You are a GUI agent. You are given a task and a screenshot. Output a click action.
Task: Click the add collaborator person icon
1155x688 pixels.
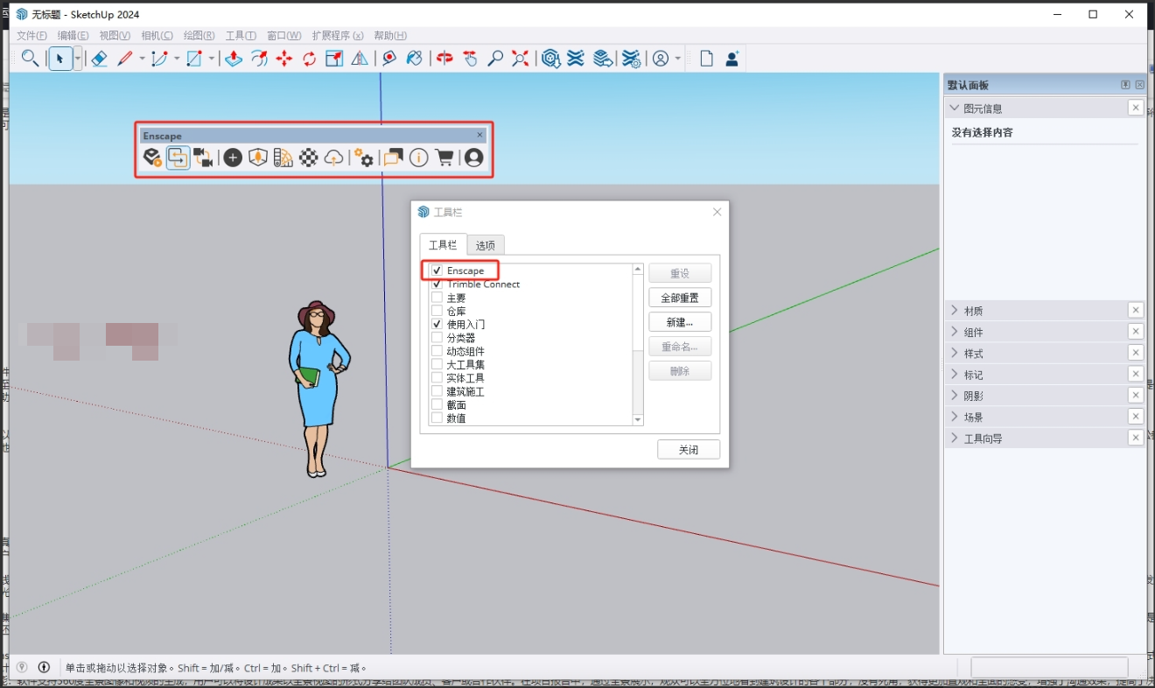coord(732,59)
